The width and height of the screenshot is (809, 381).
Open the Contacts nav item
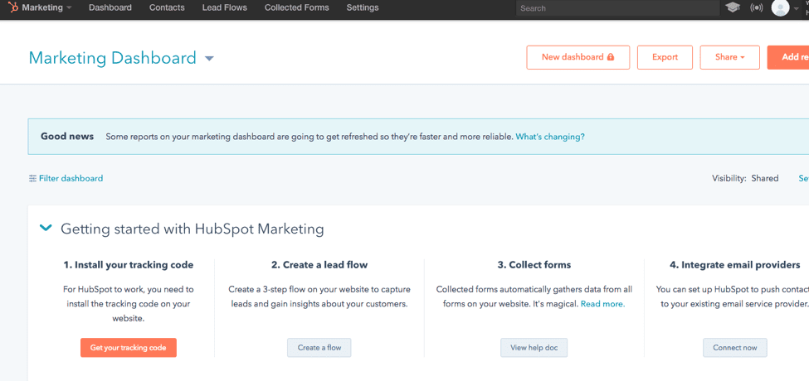pyautogui.click(x=167, y=7)
